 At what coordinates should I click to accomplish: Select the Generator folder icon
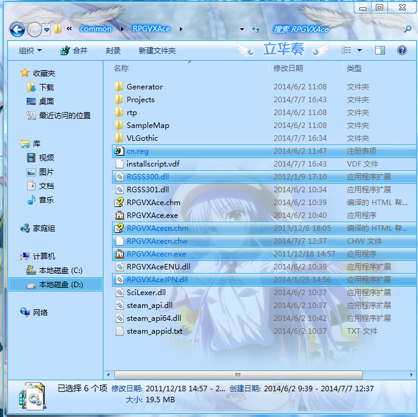119,87
